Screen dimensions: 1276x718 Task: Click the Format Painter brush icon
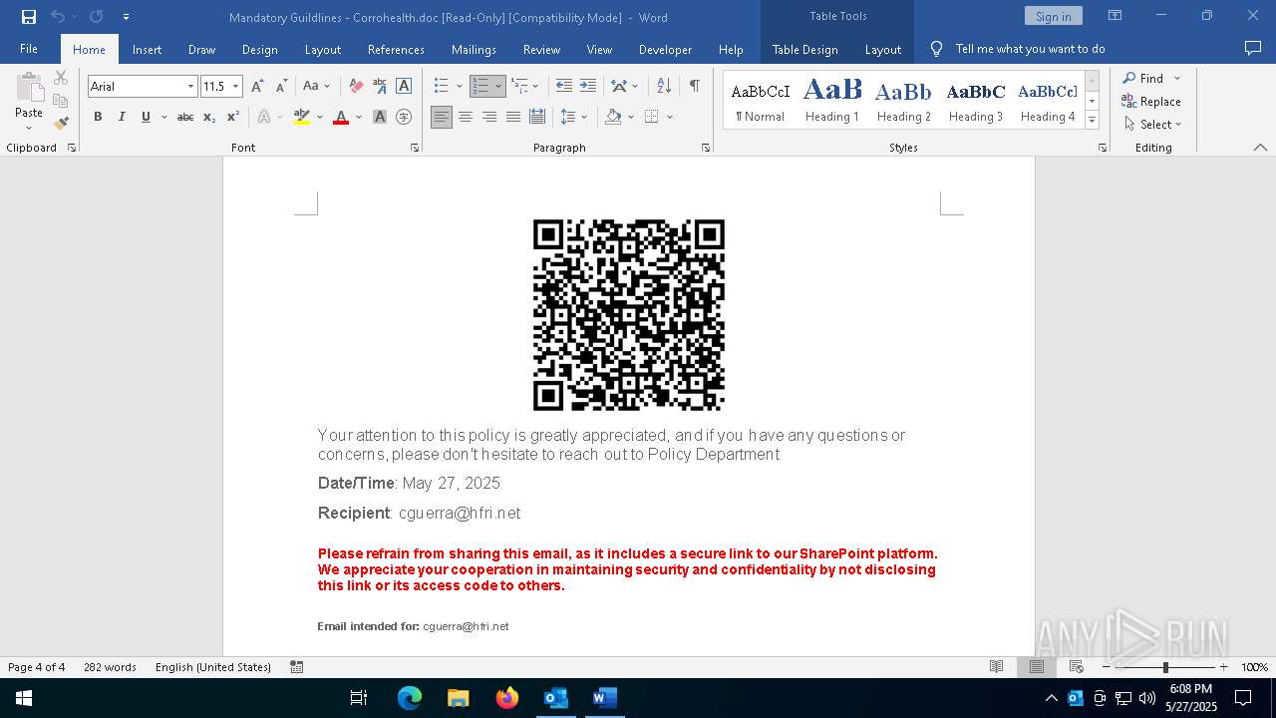[x=61, y=124]
